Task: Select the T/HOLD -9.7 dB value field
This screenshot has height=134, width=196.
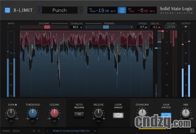Action: (142, 27)
